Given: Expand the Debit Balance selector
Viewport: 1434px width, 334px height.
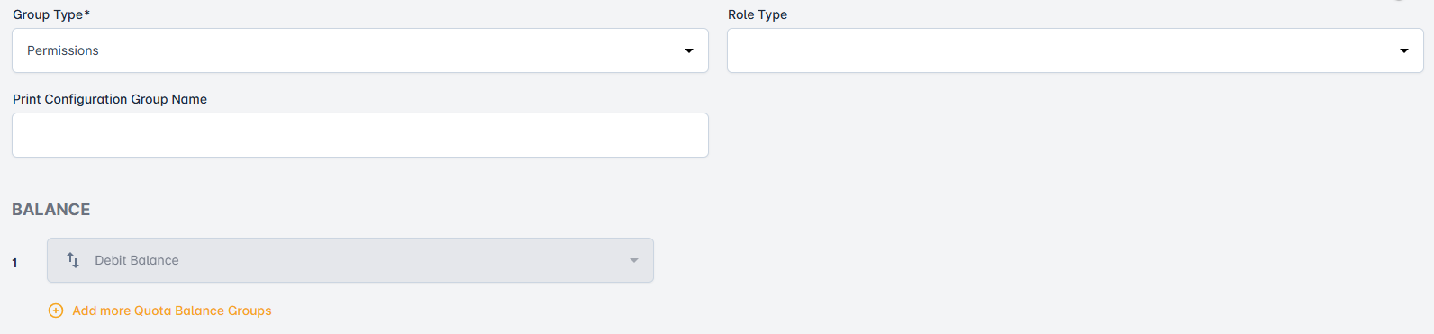Looking at the screenshot, I should [x=350, y=260].
